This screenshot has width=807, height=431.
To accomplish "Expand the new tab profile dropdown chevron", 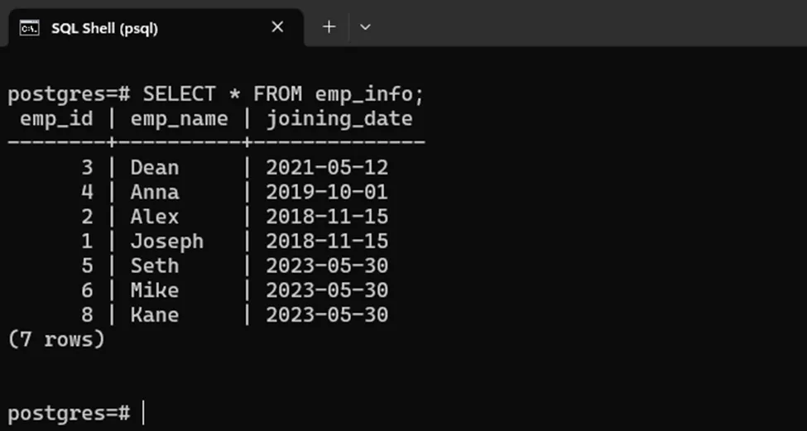I will pyautogui.click(x=365, y=27).
